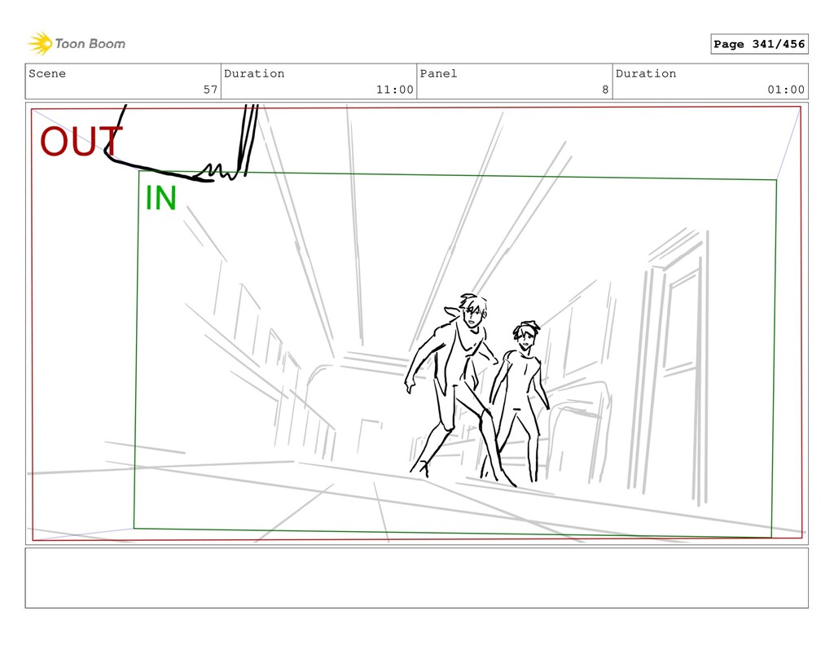
Task: Click the green IN camera label
Action: click(x=160, y=198)
